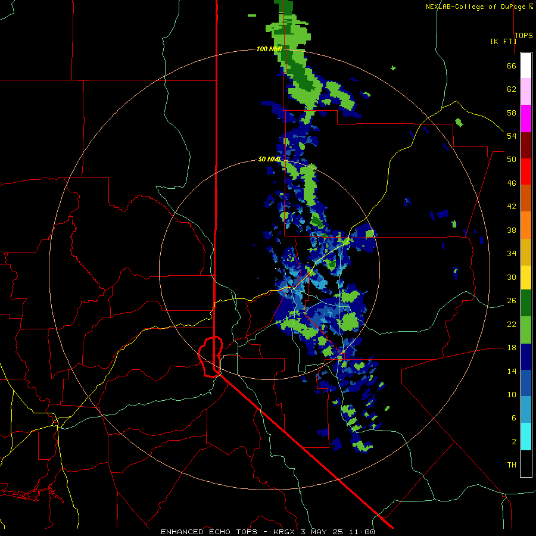Click the 50 NMI range ring label
The width and height of the screenshot is (536, 536).
[x=269, y=159]
